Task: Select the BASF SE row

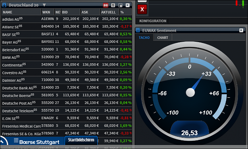Action: point(67,34)
